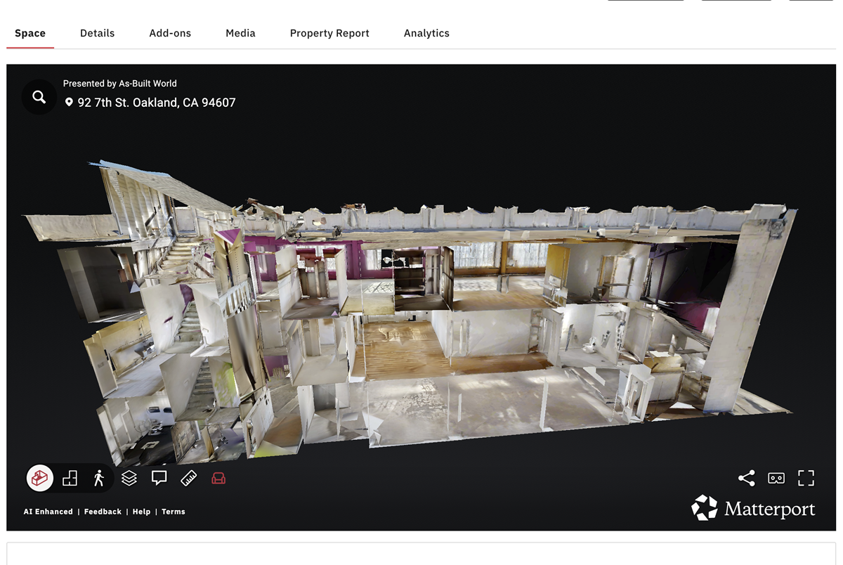Switch to Dollhouse view mode
Image resolution: width=843 pixels, height=565 pixels.
[x=40, y=479]
